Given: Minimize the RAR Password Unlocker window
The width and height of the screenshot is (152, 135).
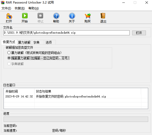Looking at the screenshot, I should [x=124, y=3].
